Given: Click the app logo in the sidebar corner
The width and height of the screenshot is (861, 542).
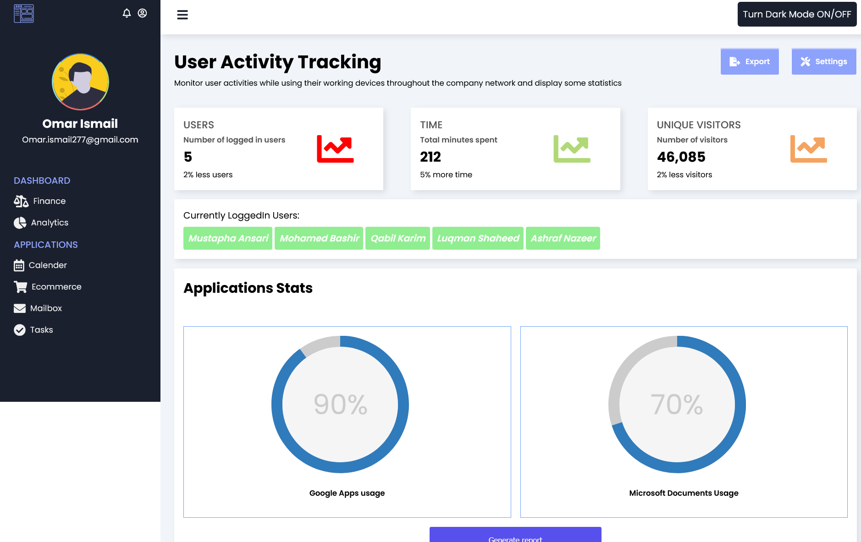Looking at the screenshot, I should tap(23, 14).
